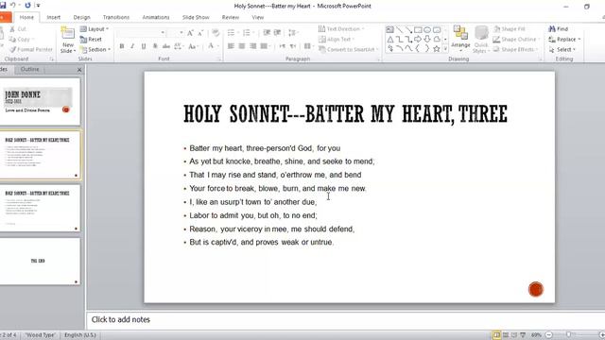Screen dimensions: 605x340
Task: Click Format Painter button
Action: 31,49
